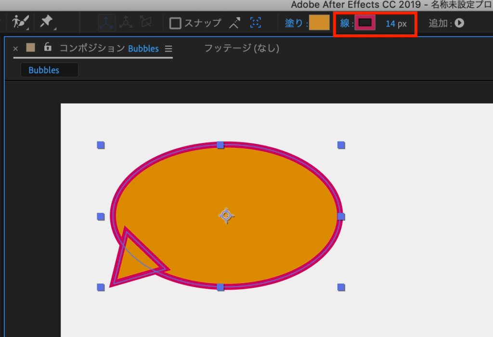Screen dimensions: 493x337
Task: Open the Add (追加) shape menu button
Action: (459, 23)
